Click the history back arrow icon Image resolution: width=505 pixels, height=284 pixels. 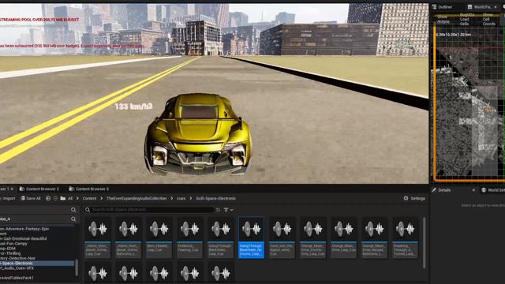48,198
